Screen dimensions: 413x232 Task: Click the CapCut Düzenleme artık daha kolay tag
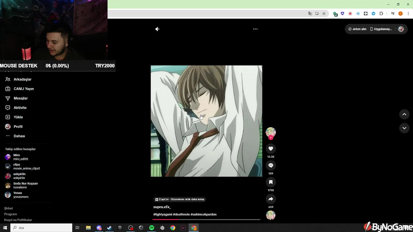[180, 199]
